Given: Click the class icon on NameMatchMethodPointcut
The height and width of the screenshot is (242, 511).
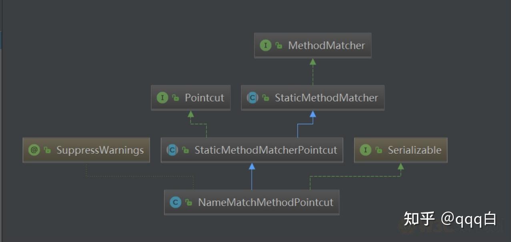Looking at the screenshot, I should (175, 202).
